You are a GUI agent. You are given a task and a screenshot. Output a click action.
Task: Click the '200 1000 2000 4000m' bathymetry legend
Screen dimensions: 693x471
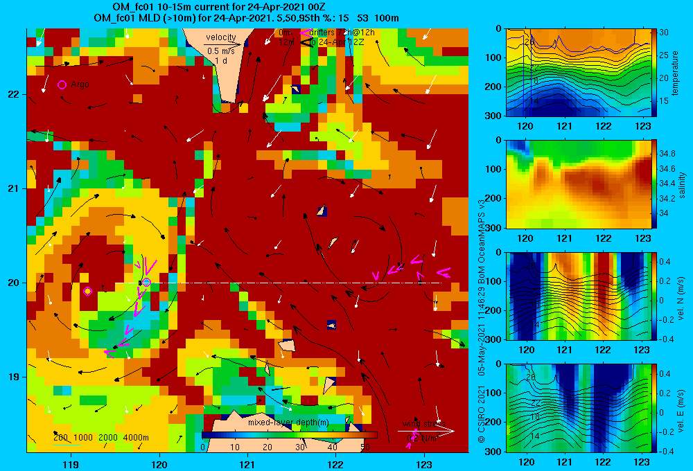coord(100,438)
